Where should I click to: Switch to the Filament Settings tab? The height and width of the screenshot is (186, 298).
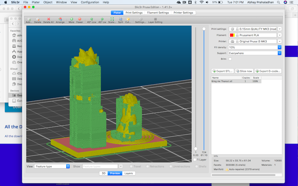[158, 13]
